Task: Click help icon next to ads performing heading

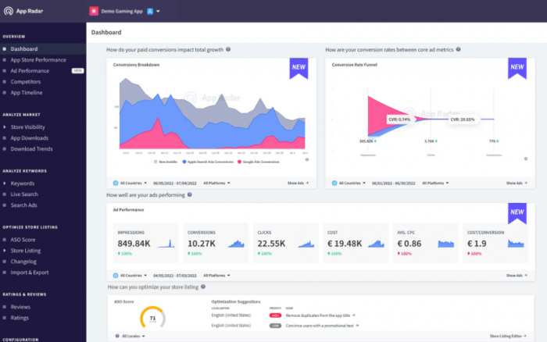Action: tap(189, 194)
